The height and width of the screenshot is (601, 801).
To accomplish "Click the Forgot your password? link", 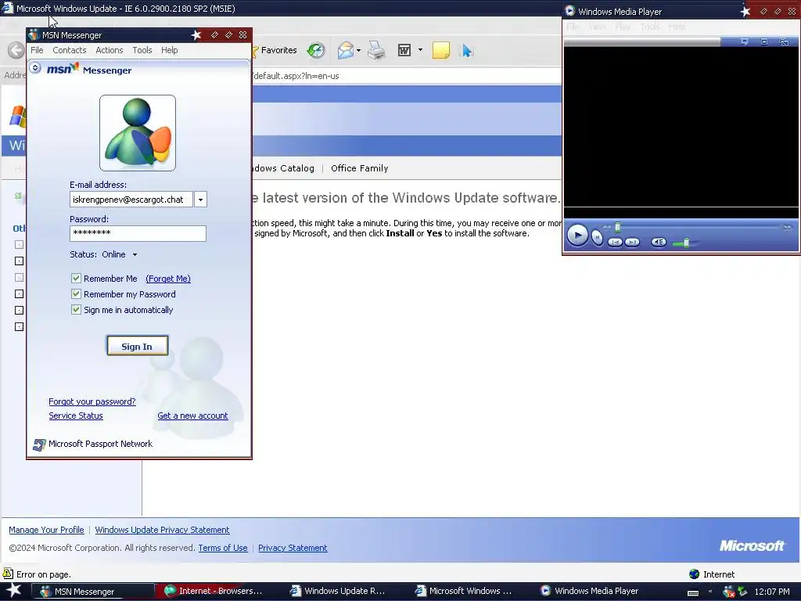I will 92,401.
